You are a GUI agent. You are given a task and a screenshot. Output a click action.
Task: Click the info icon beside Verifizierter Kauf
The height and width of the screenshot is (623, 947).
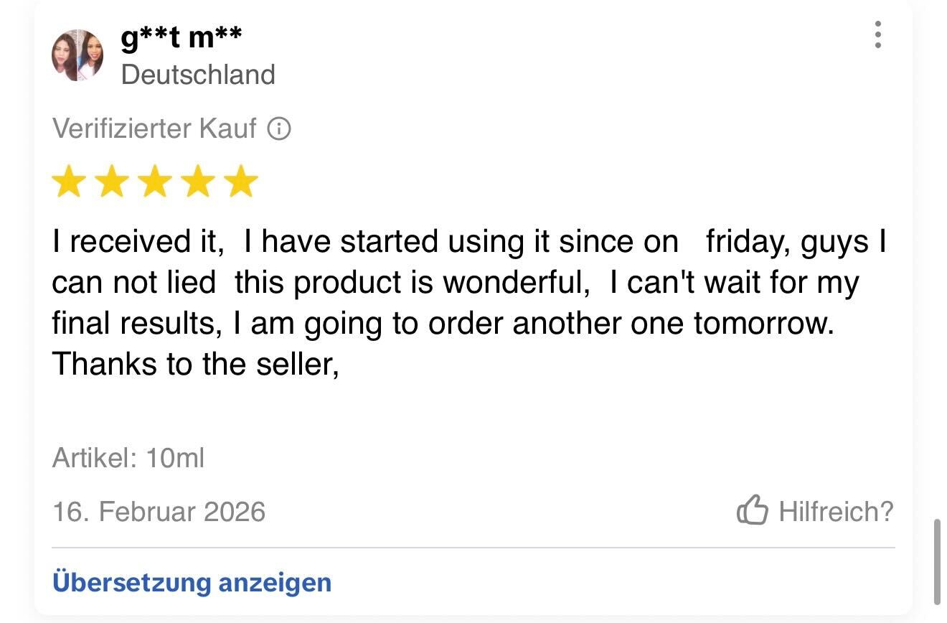(x=279, y=129)
